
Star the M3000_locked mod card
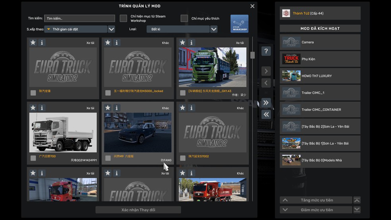pyautogui.click(x=108, y=42)
